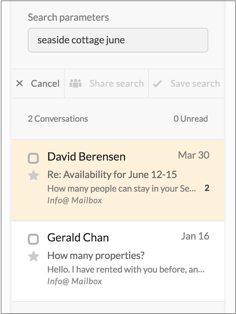Star the Gerald Chan conversation
236x314 pixels.
(33, 256)
